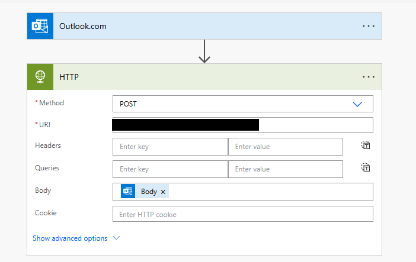Viewport: 416px width, 262px height.
Task: Click the Queries Enter key field
Action: (170, 169)
